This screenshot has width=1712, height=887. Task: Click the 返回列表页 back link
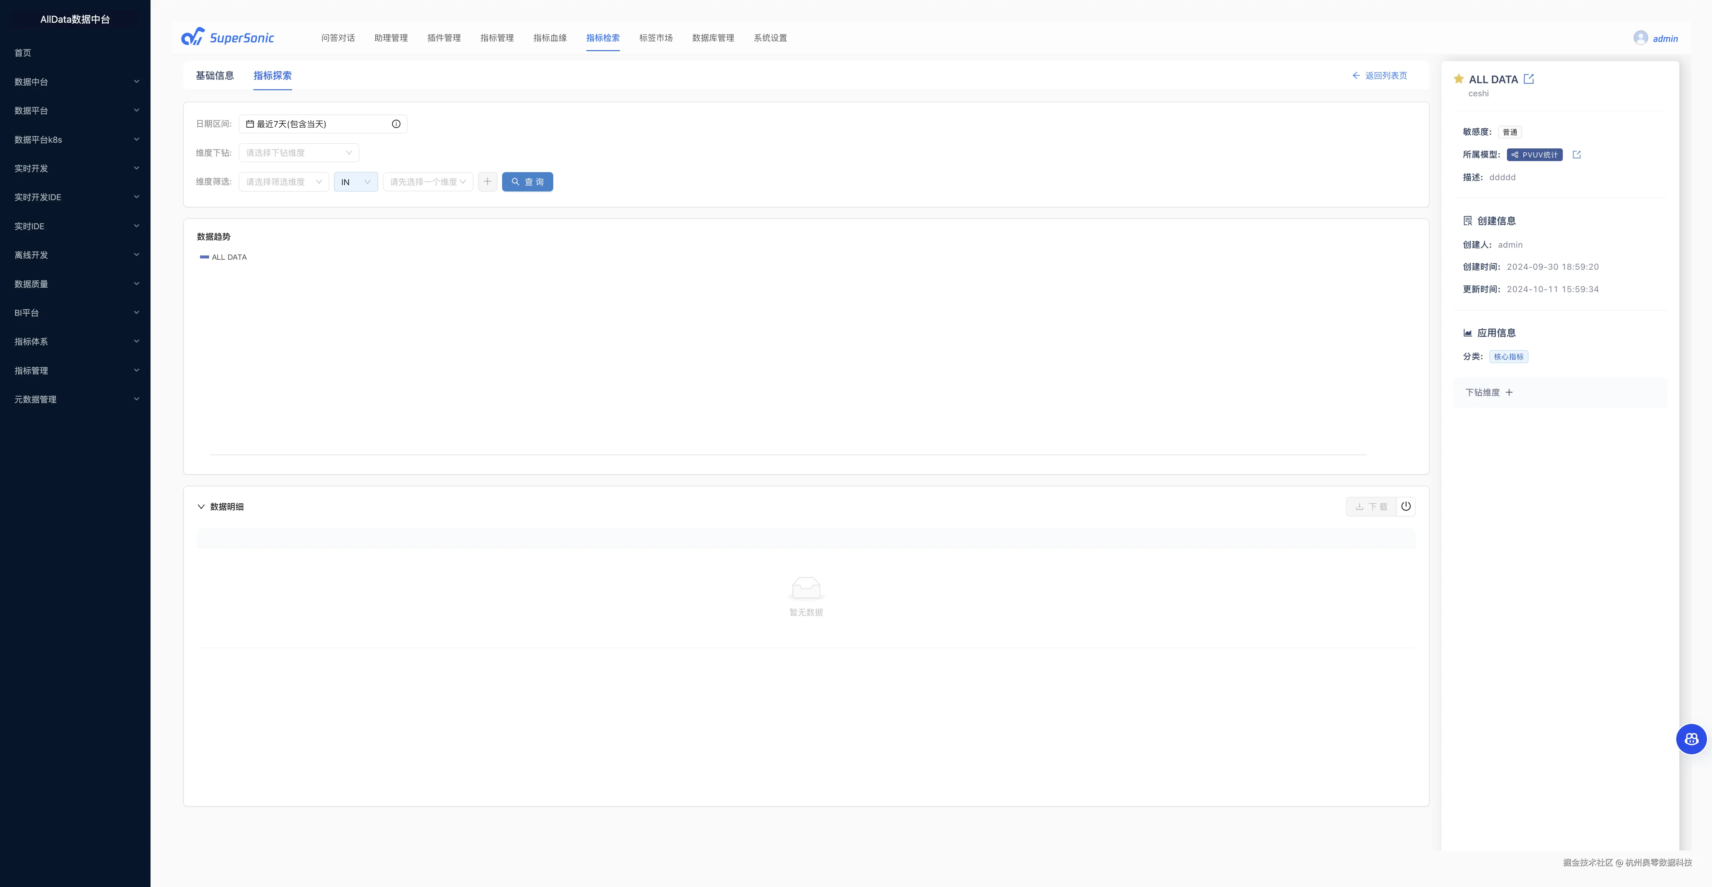tap(1380, 76)
